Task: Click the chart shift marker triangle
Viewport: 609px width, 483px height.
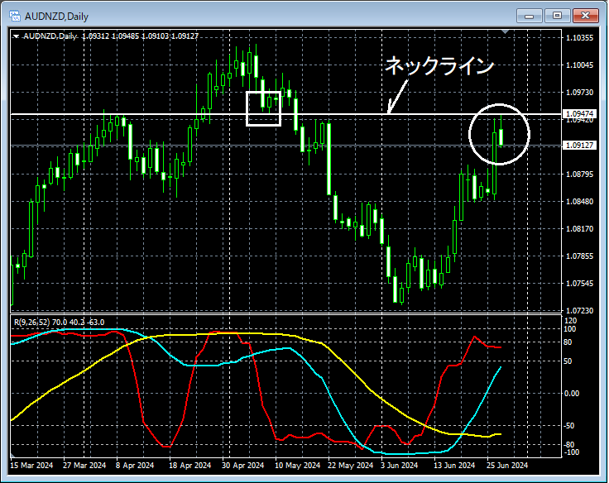Action: click(505, 31)
